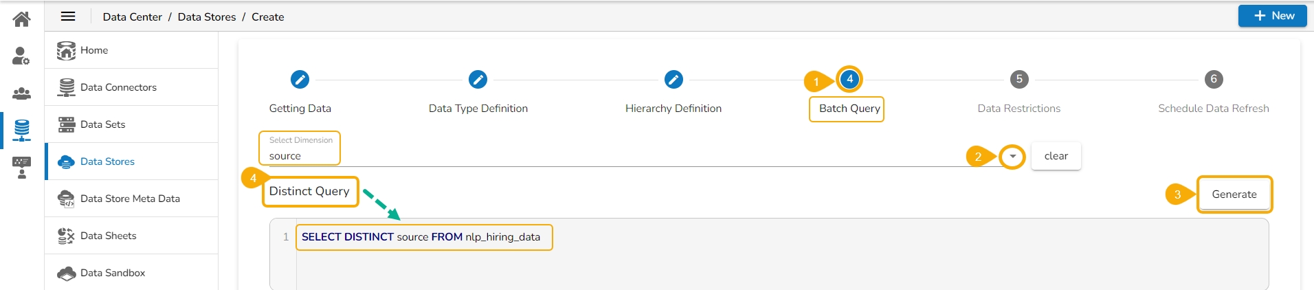
Task: Open Data Connectors in sidebar
Action: click(118, 87)
